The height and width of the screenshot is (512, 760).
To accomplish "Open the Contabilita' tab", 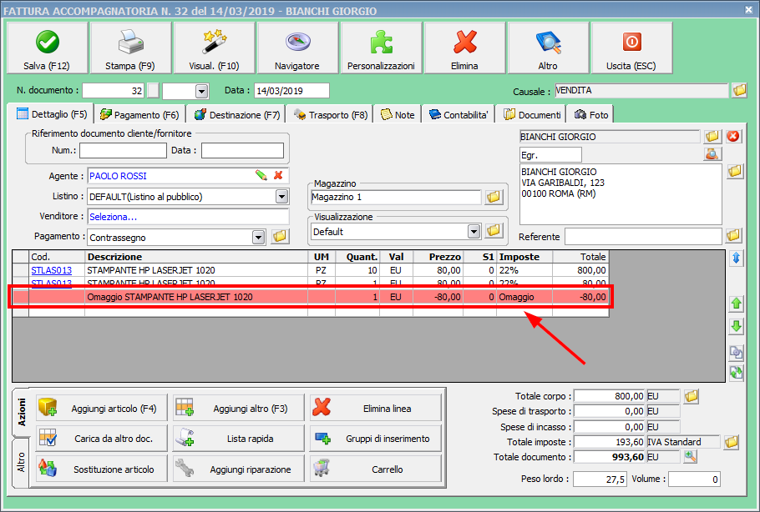I will [459, 115].
